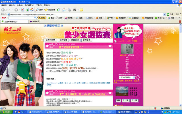Image resolution: width=182 pixels, height=114 pixels.
Task: Expand the links bar chevron by 連結
Action: [x=181, y=14]
